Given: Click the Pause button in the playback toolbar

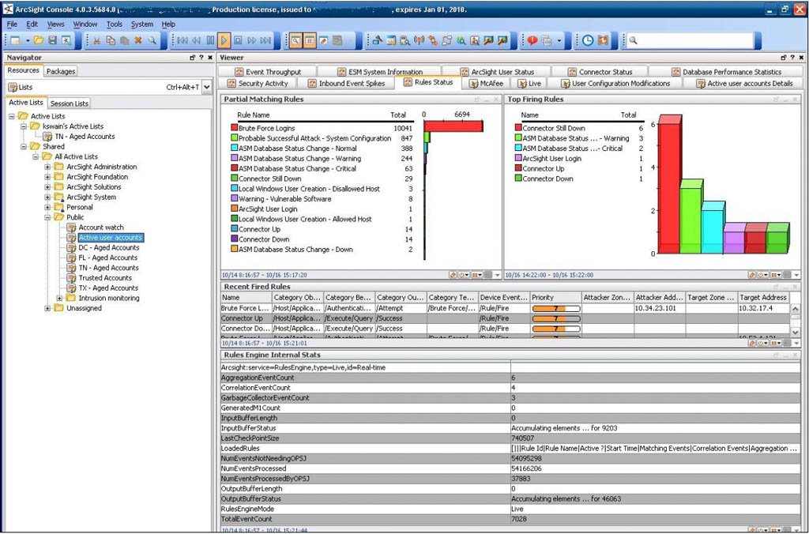Looking at the screenshot, I should coord(211,40).
